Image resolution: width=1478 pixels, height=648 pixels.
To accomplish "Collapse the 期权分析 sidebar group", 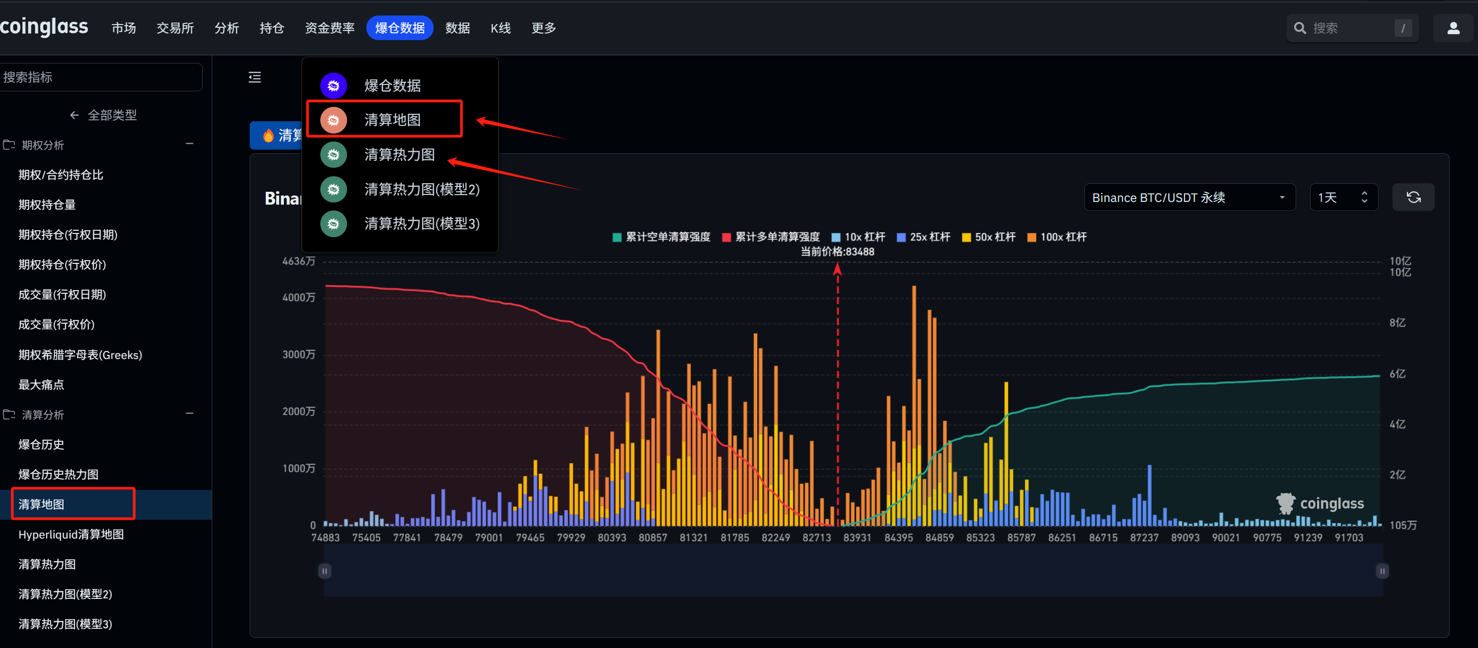I will coord(189,144).
